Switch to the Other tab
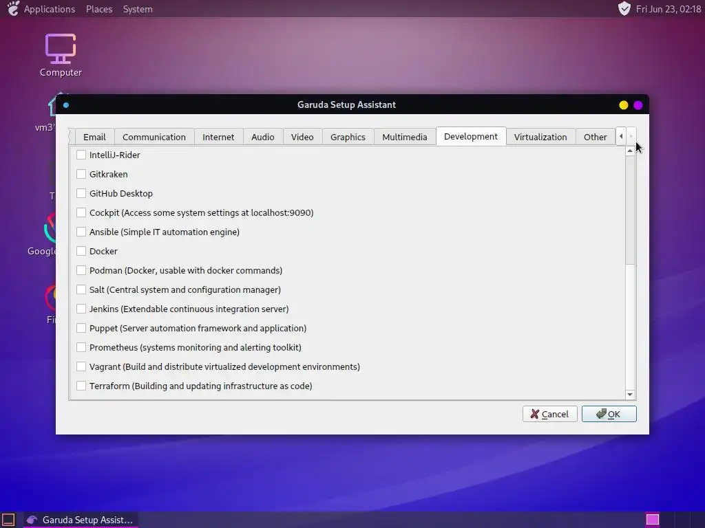 [x=596, y=137]
